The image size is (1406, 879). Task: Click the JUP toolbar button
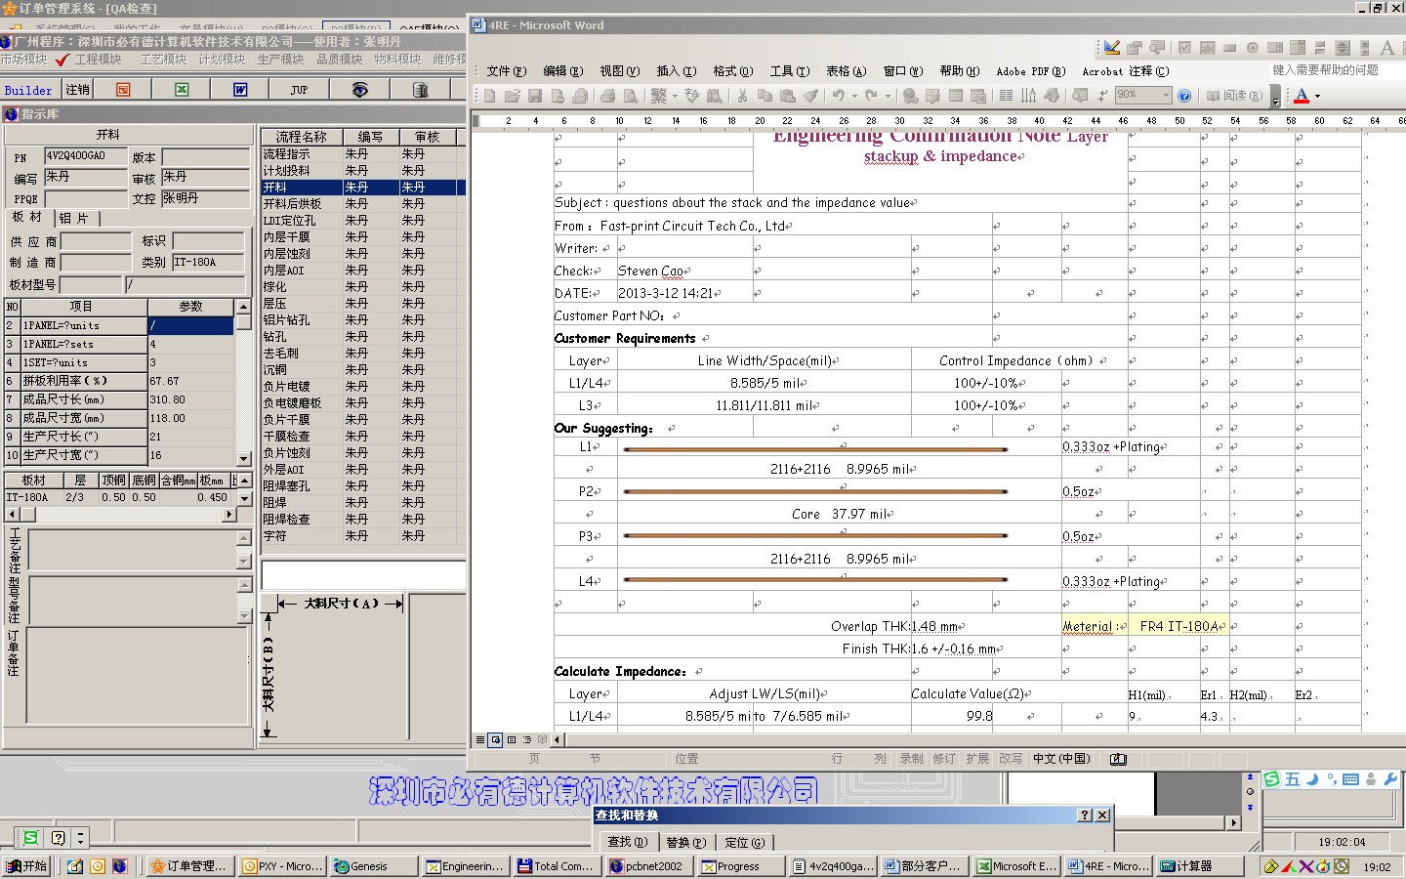(x=299, y=89)
